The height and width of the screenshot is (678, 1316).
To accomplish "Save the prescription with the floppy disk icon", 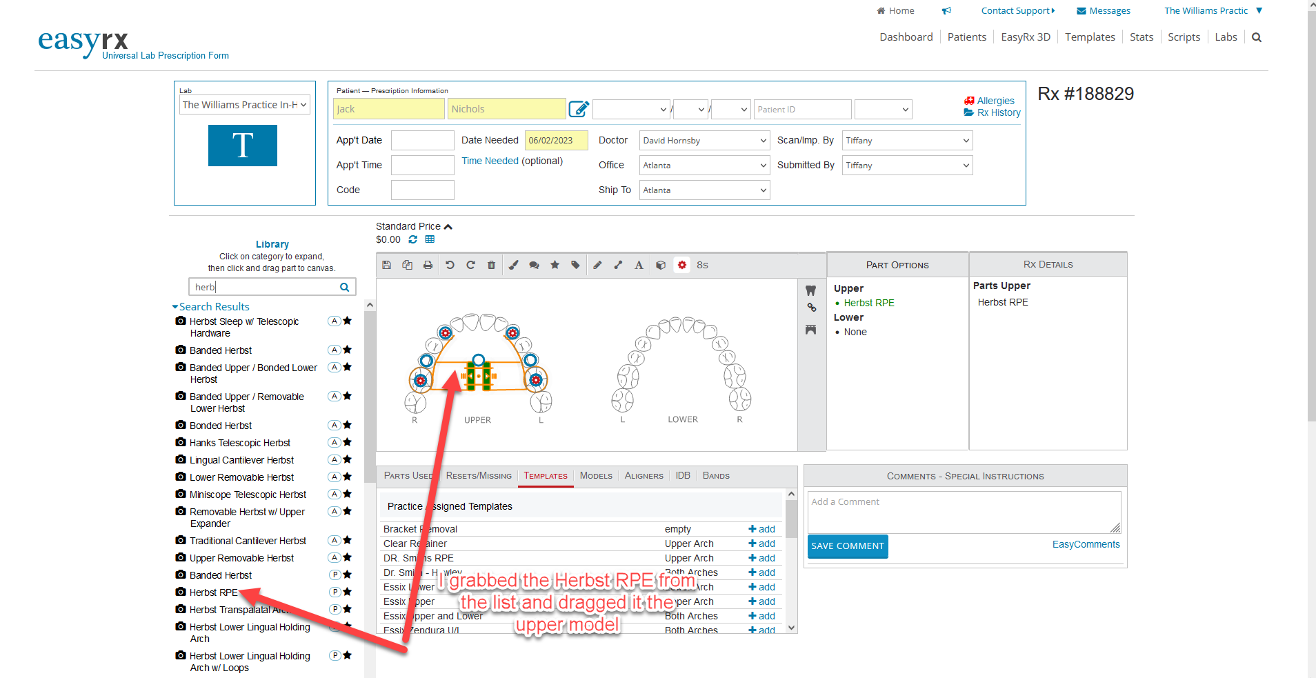I will [x=386, y=265].
